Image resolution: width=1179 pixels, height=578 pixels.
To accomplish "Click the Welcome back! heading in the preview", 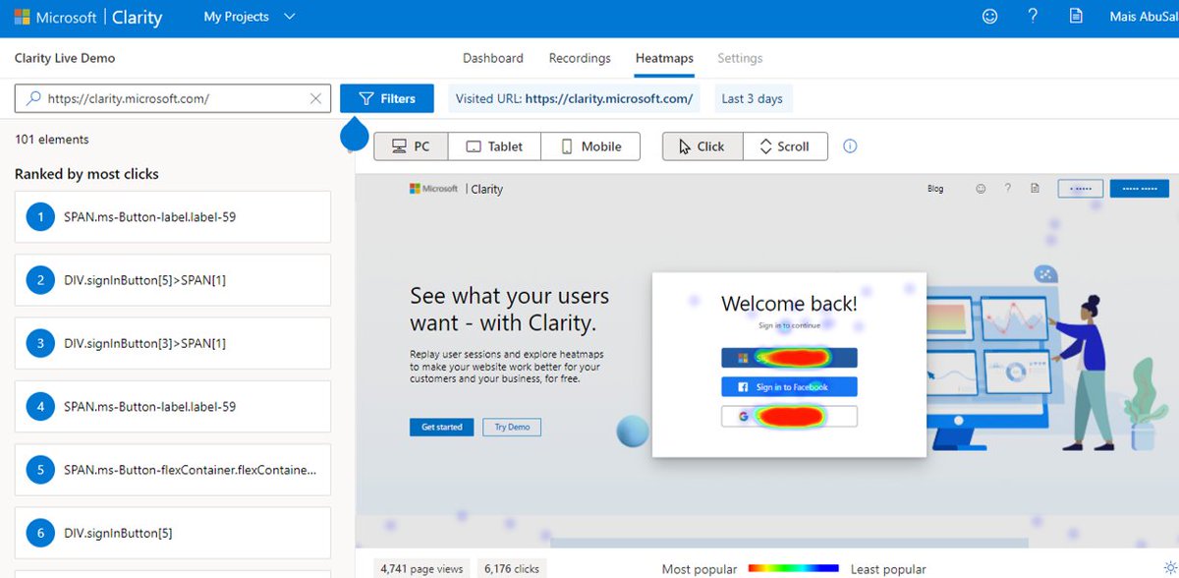I will click(789, 304).
